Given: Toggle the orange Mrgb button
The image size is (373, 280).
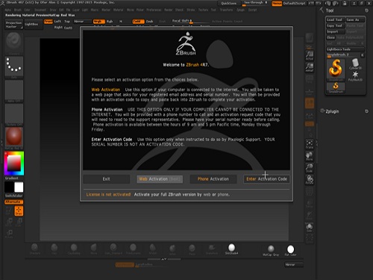Looking at the screenshot, I should pyautogui.click(x=98, y=22).
